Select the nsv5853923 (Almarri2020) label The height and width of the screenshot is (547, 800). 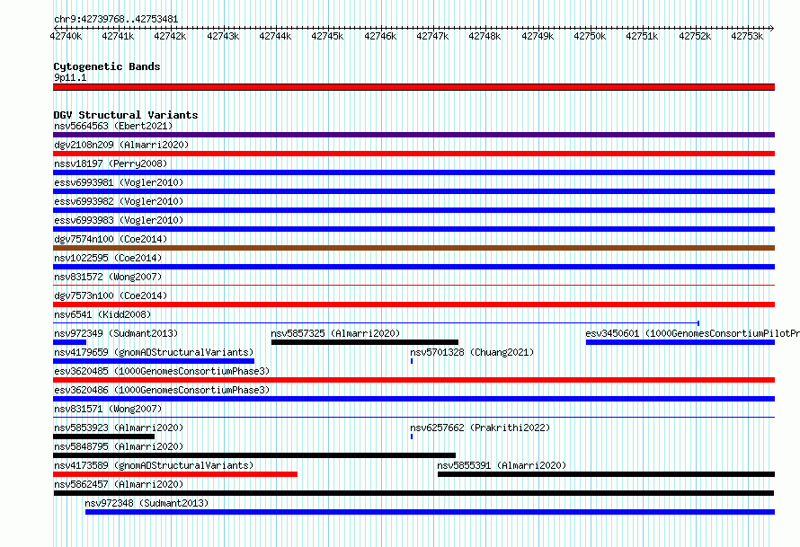tap(119, 428)
